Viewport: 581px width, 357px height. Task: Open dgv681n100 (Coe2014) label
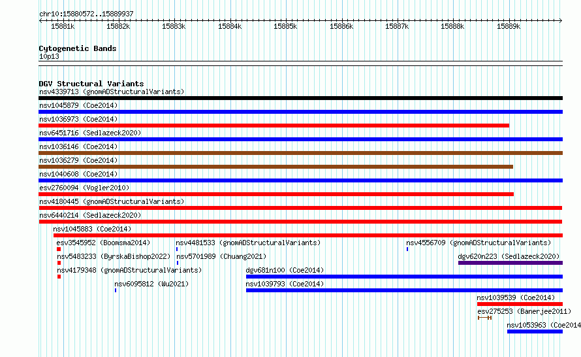click(285, 270)
